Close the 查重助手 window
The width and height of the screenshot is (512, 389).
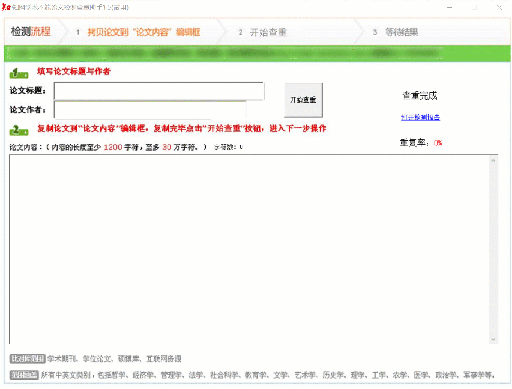[499, 8]
